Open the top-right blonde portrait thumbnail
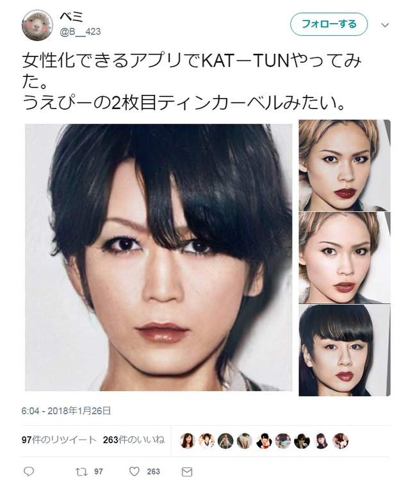 pyautogui.click(x=345, y=165)
